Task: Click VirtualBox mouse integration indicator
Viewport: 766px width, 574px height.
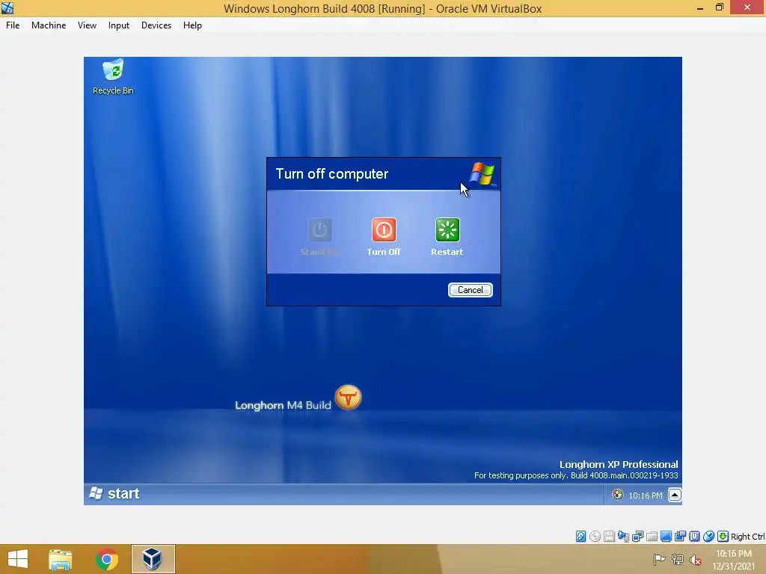Action: (x=708, y=537)
